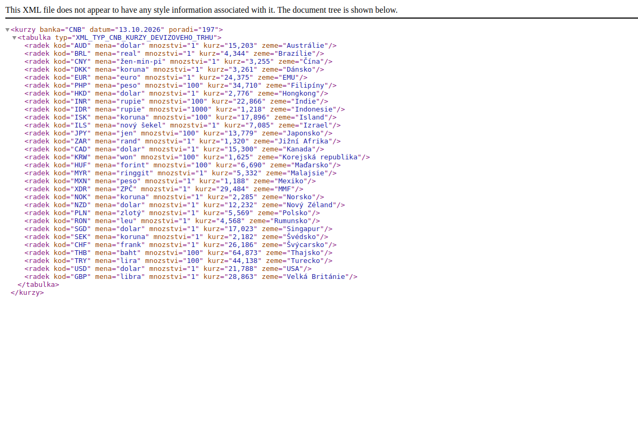Select the TRY Turecko row
This screenshot has height=425, width=638.
point(178,261)
